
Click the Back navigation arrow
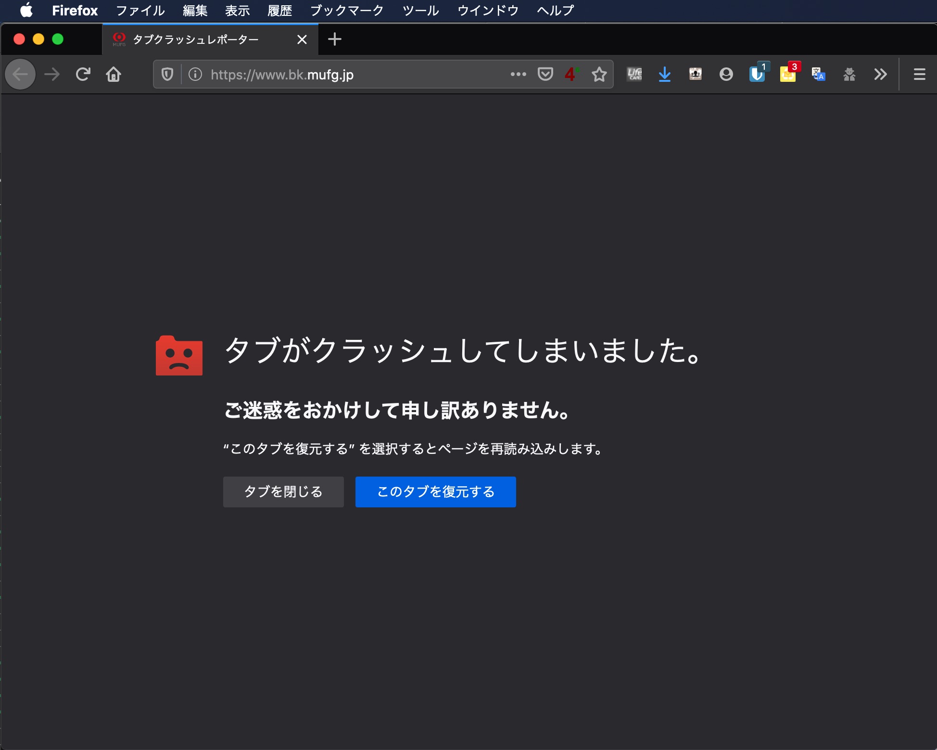coord(20,75)
